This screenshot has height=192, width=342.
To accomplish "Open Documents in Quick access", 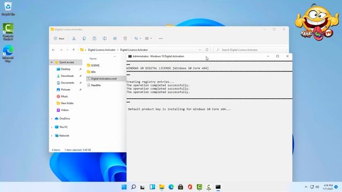I will 67,83.
